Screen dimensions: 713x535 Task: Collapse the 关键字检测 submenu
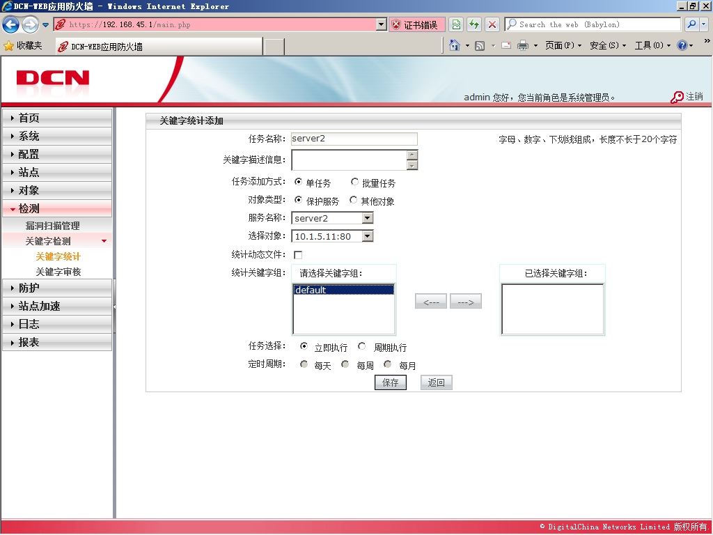tap(57, 241)
